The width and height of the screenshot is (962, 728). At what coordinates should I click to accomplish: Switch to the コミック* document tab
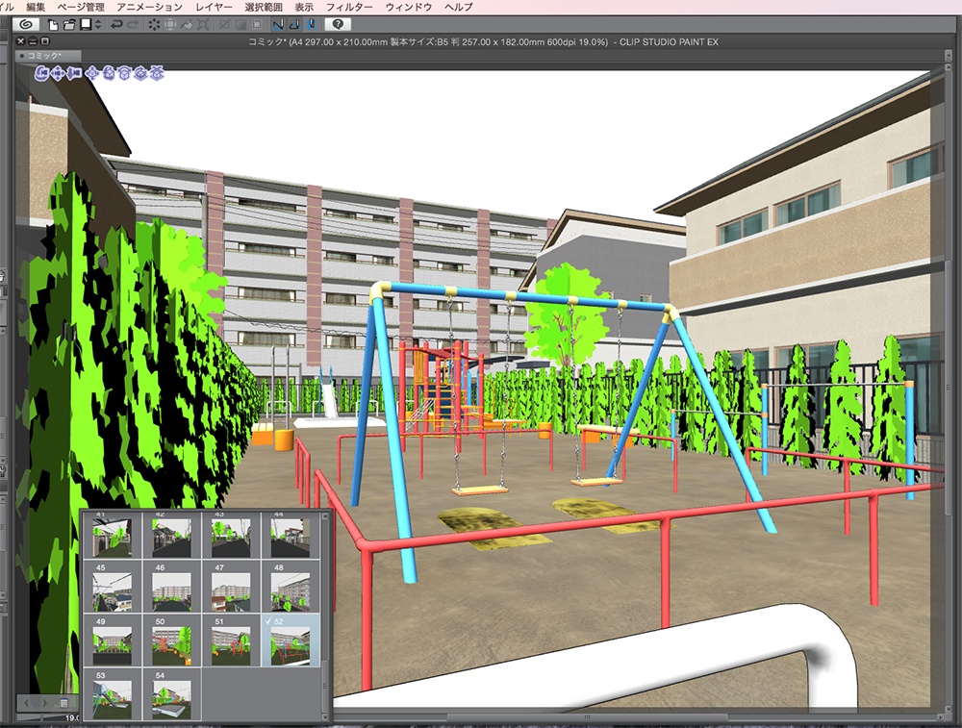(x=43, y=55)
